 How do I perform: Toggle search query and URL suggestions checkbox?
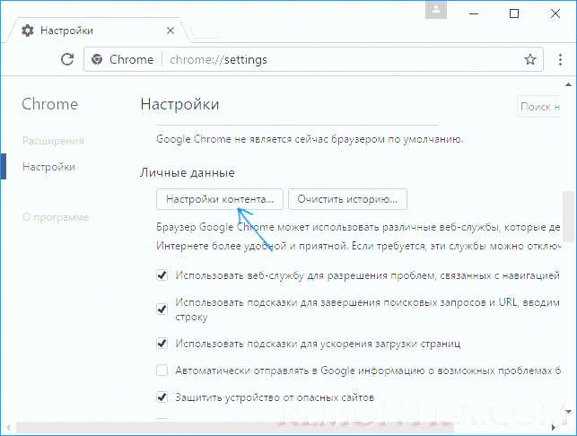tap(162, 309)
